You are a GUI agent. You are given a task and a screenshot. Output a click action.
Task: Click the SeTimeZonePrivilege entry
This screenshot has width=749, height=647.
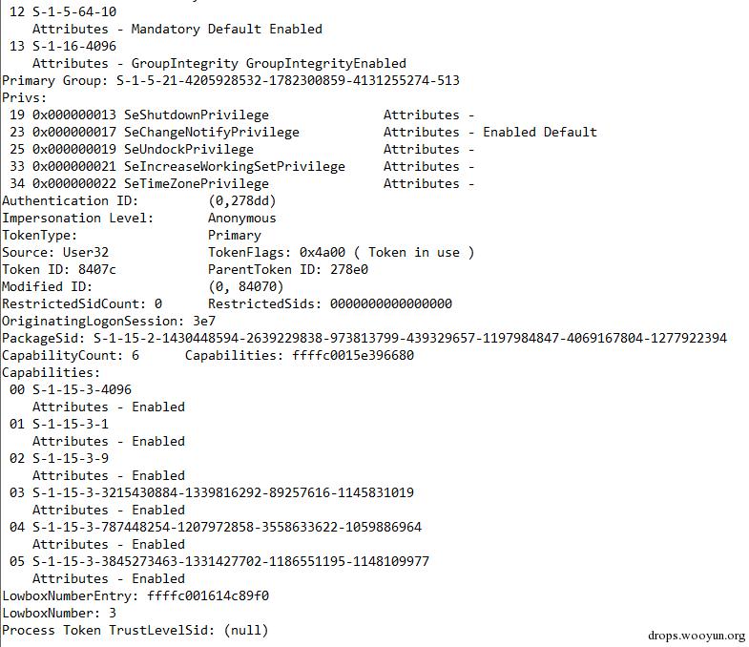pyautogui.click(x=197, y=183)
